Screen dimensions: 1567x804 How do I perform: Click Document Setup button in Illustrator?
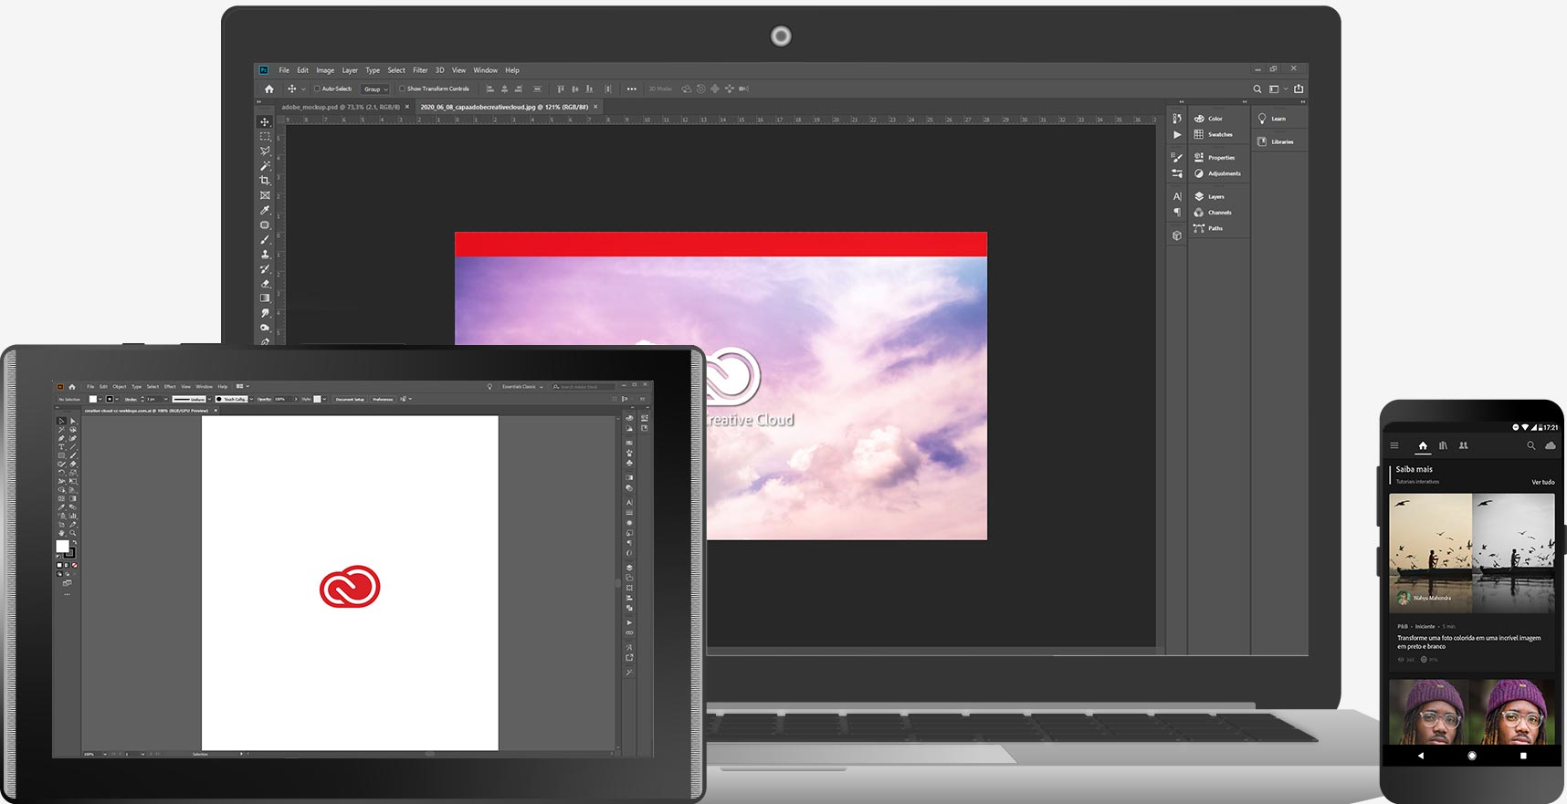pos(350,399)
